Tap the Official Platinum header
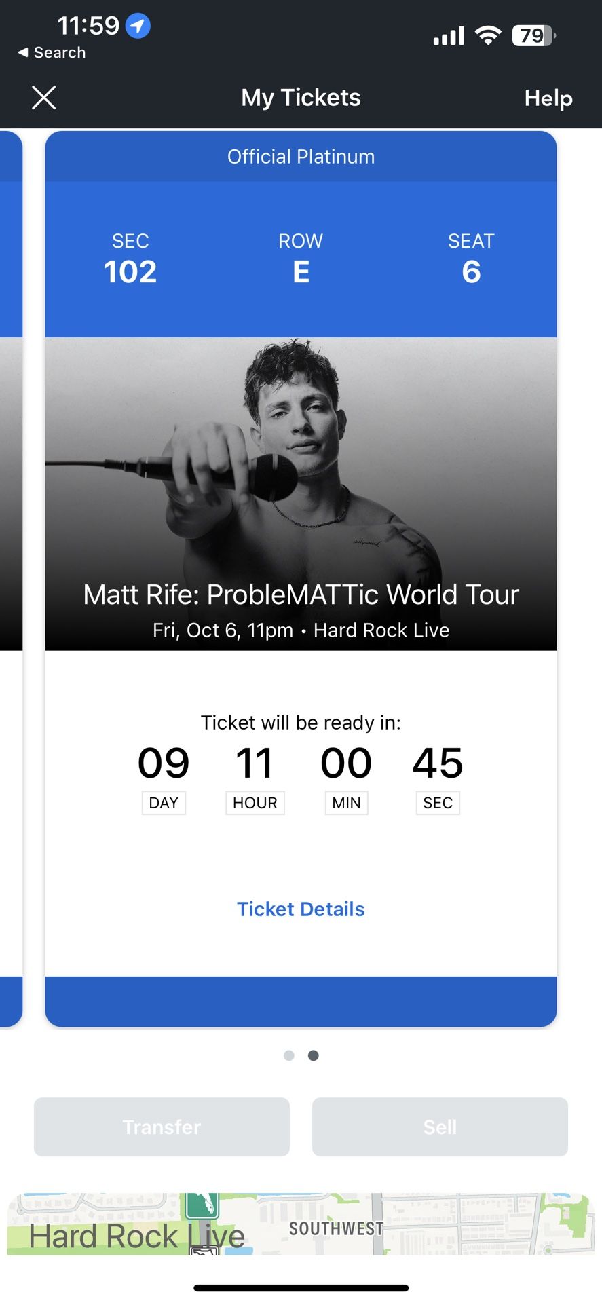Viewport: 602px width, 1303px height. tap(301, 157)
